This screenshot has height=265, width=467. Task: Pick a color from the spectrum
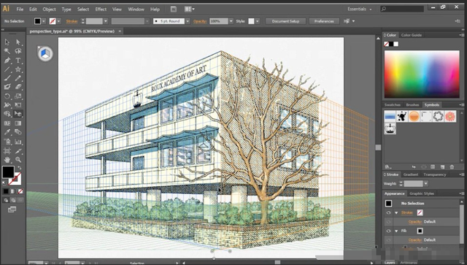(x=422, y=74)
